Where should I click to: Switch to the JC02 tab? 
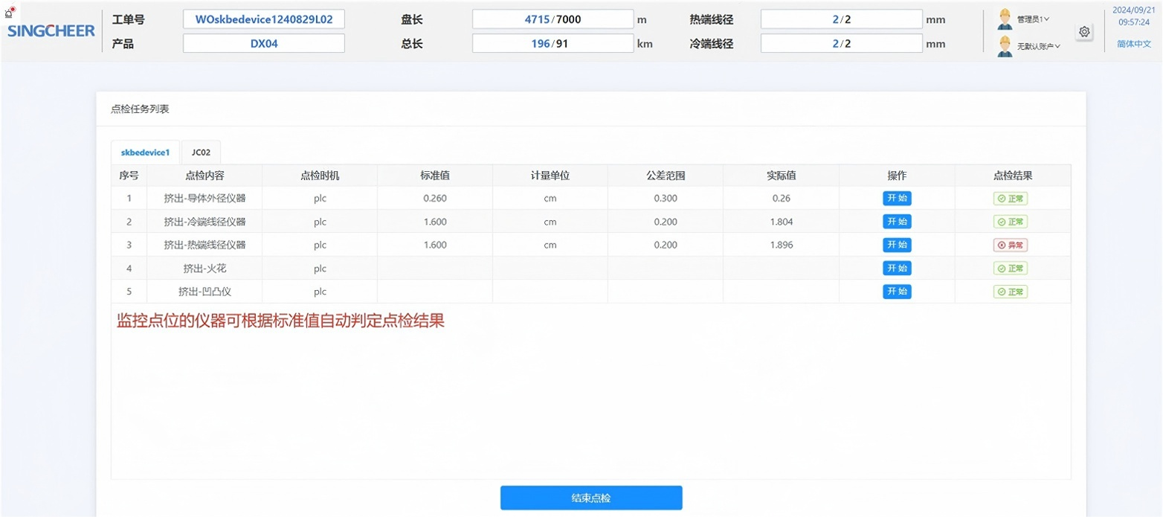(x=201, y=152)
